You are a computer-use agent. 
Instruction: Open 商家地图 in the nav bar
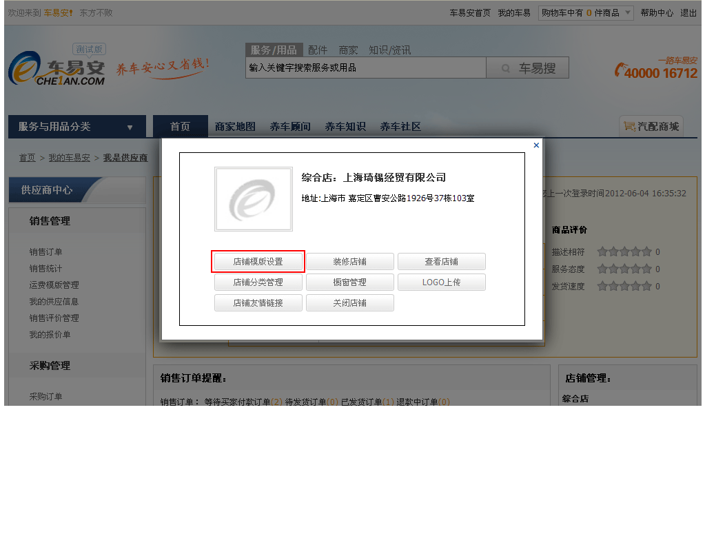click(235, 127)
